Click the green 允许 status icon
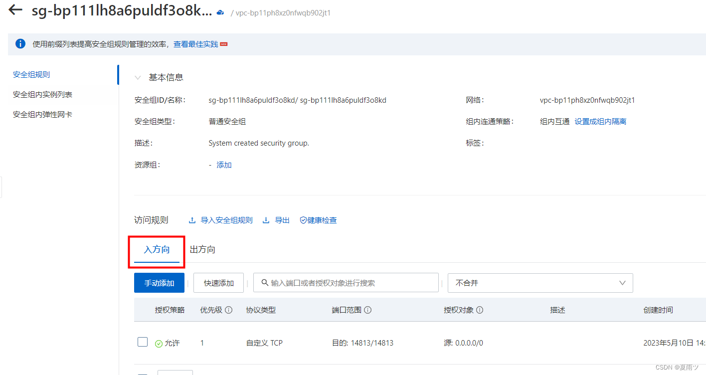The width and height of the screenshot is (706, 375). click(159, 344)
